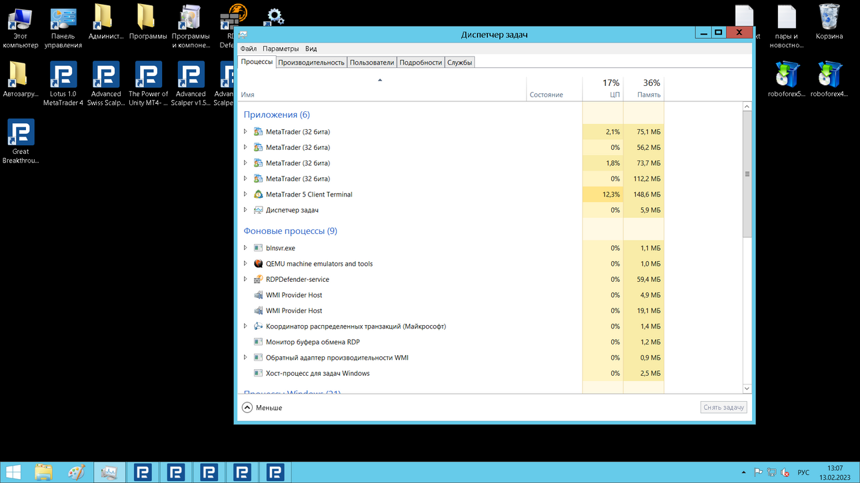This screenshot has height=483, width=860.
Task: Switch to the Службы tab
Action: 459,63
